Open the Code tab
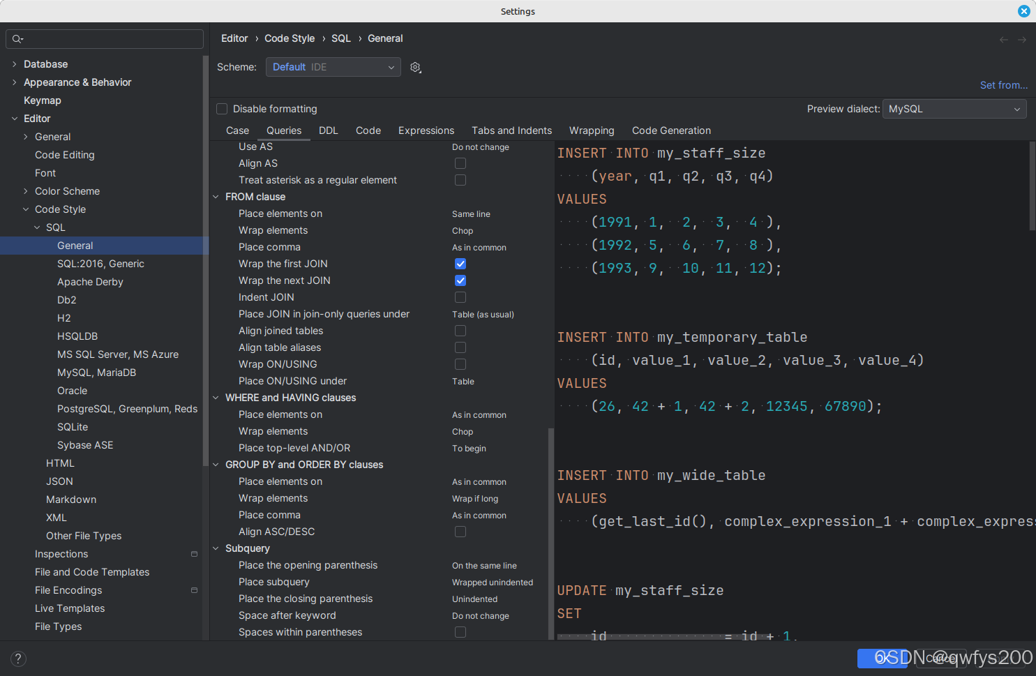This screenshot has height=676, width=1036. [x=368, y=130]
